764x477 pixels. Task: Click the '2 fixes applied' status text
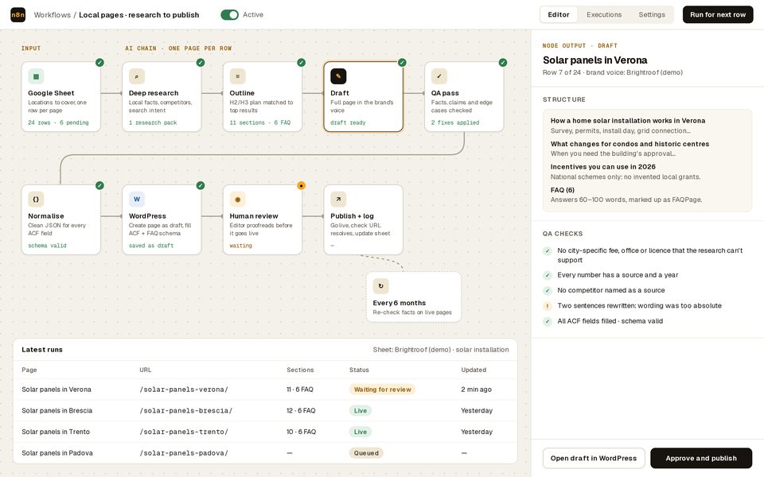pos(455,122)
